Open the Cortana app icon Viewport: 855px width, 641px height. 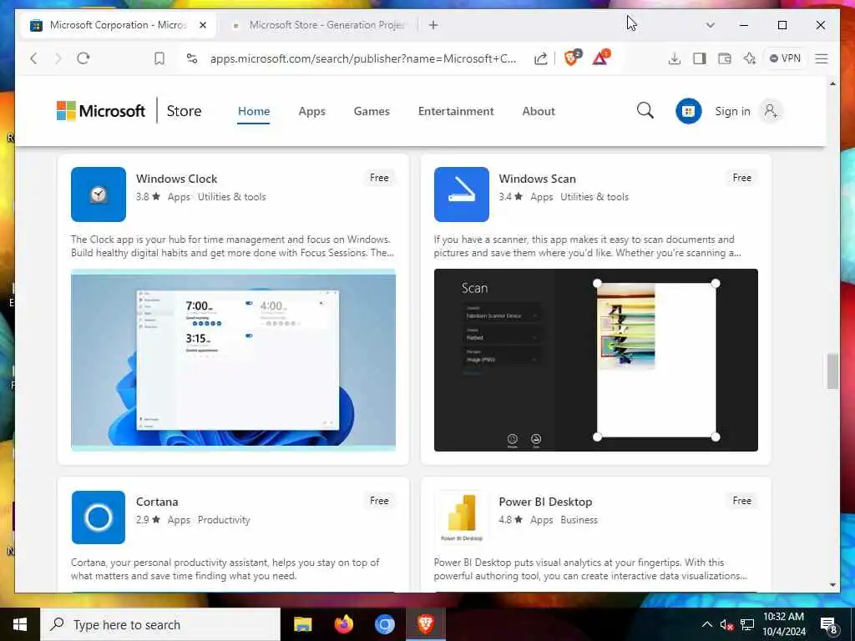(x=99, y=517)
